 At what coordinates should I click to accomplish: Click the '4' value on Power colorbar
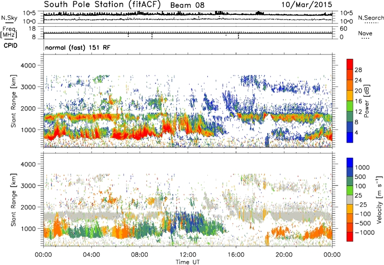[x=356, y=132]
